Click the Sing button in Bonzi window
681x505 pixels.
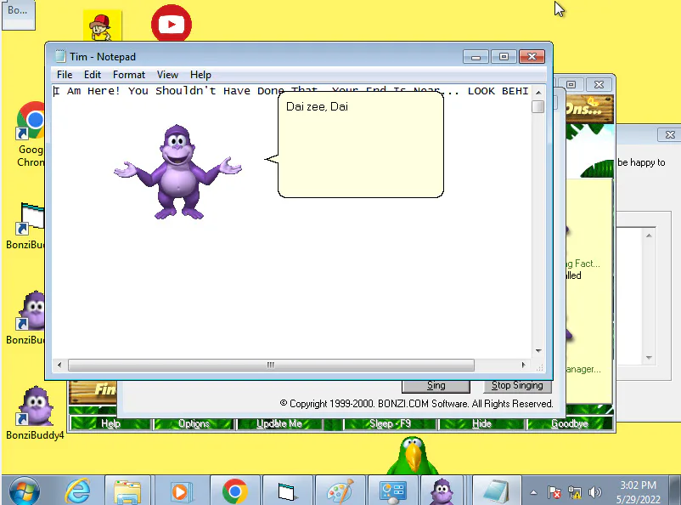pyautogui.click(x=436, y=385)
